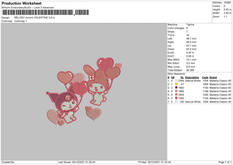Click the Machine value 'Tajima'
Image resolution: width=233 pixels, height=165 pixels.
[190, 25]
